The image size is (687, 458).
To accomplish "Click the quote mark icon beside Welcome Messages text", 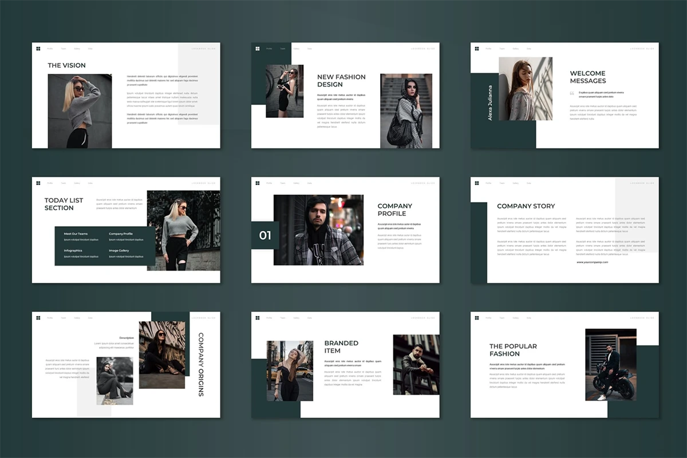I will coord(572,92).
